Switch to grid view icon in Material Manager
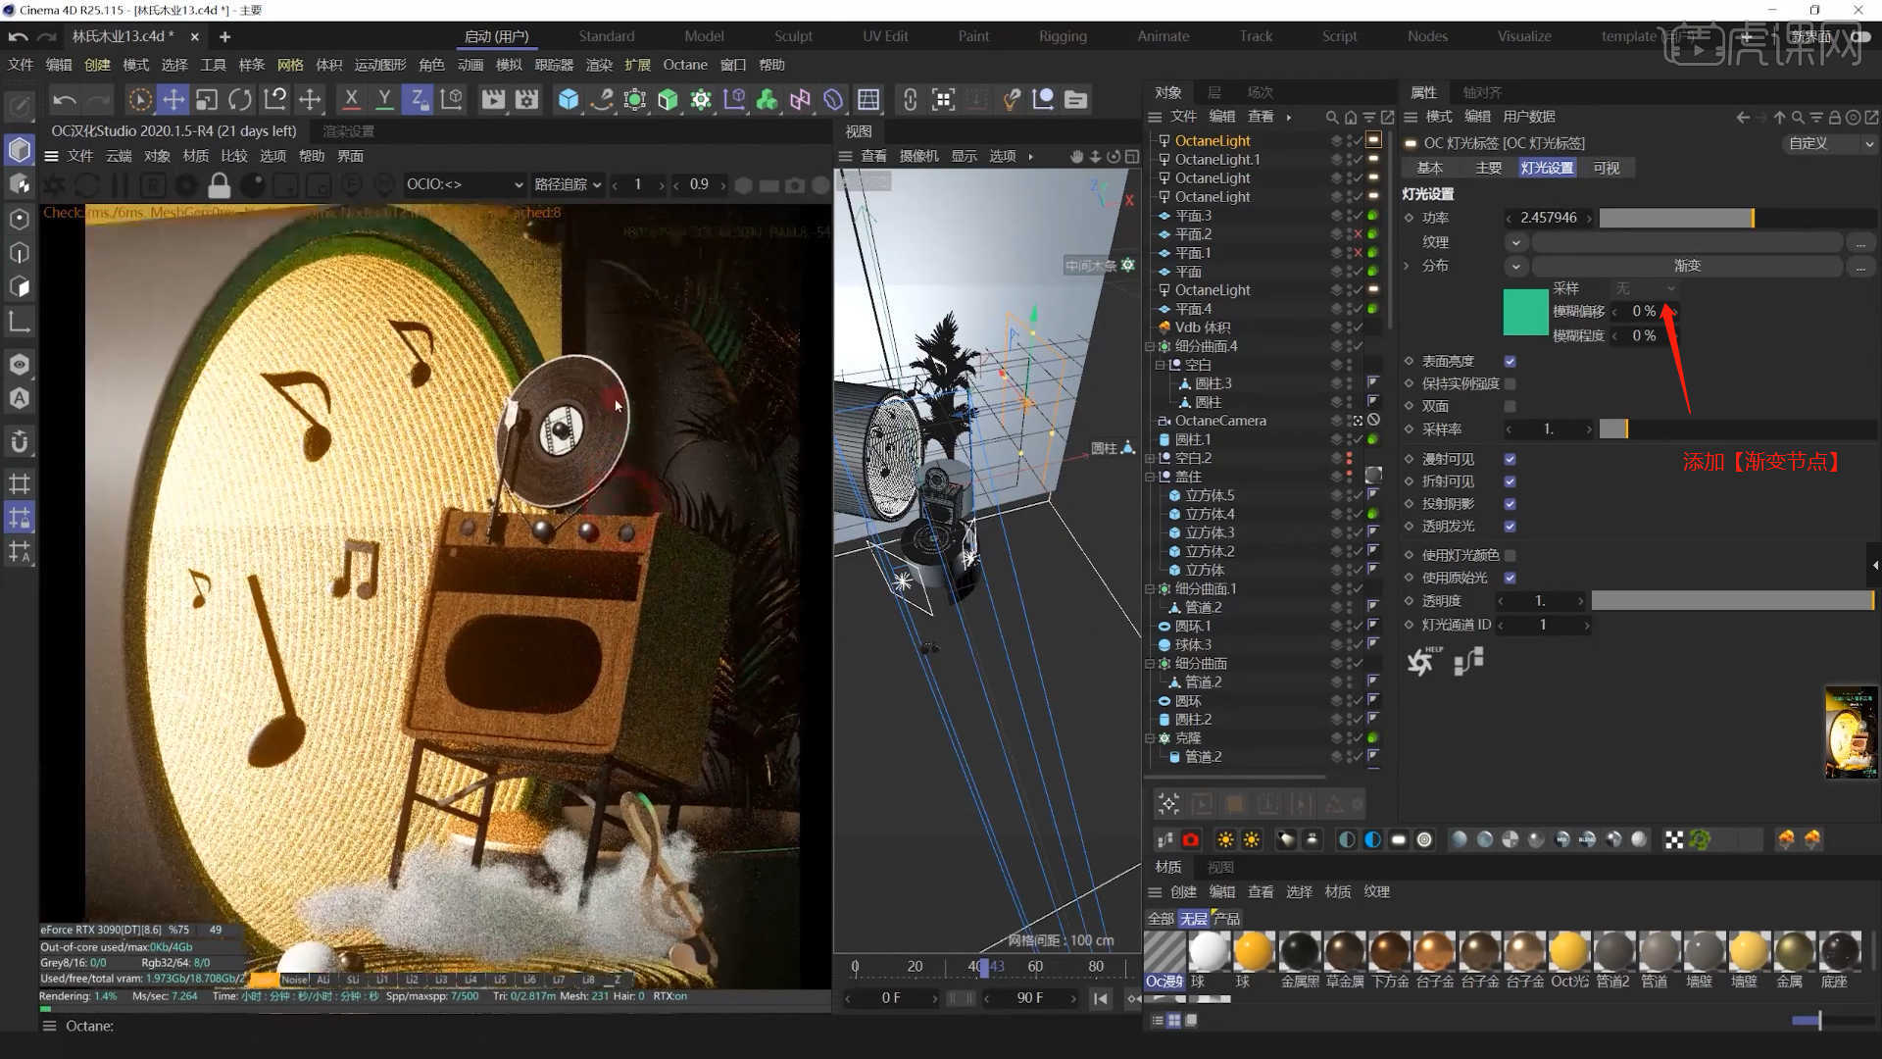This screenshot has height=1059, width=1882. tap(1174, 1020)
